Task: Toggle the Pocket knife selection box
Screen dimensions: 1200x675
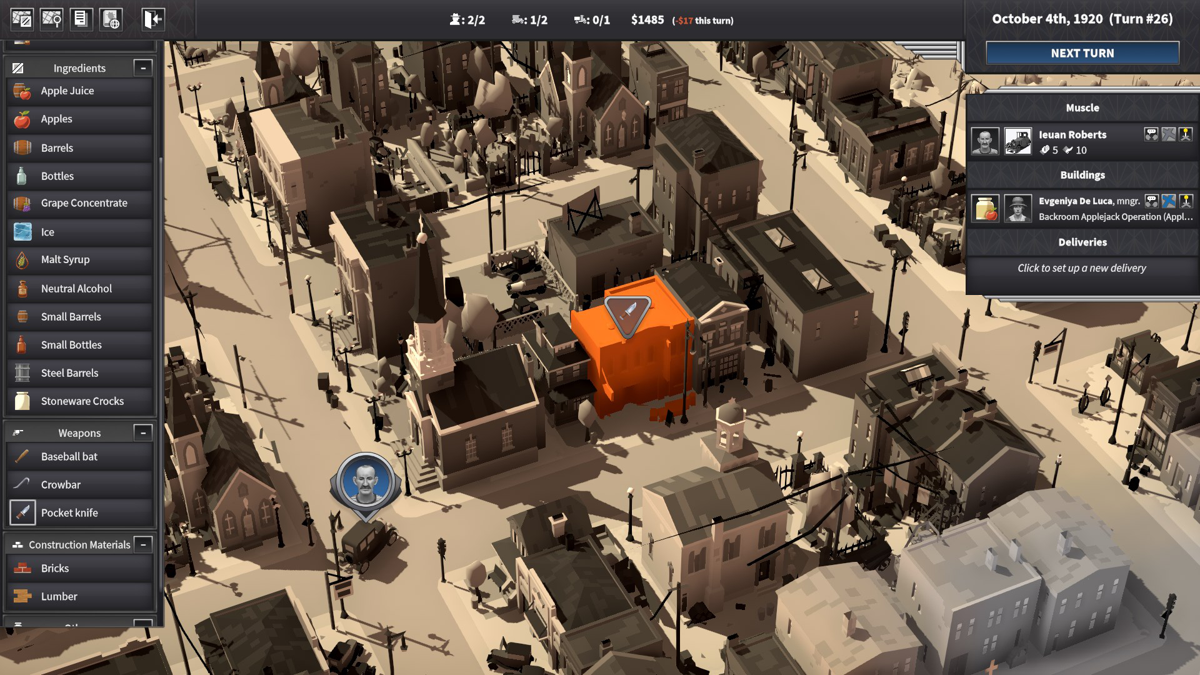Action: coord(22,512)
